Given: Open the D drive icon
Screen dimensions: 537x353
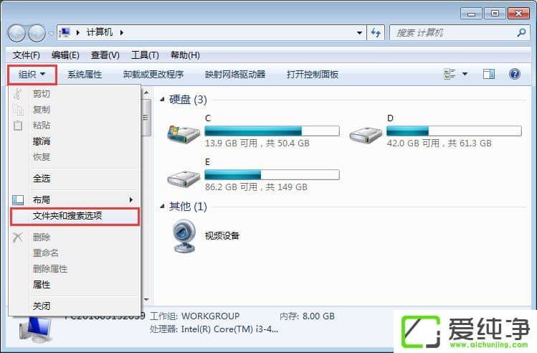Looking at the screenshot, I should point(366,134).
